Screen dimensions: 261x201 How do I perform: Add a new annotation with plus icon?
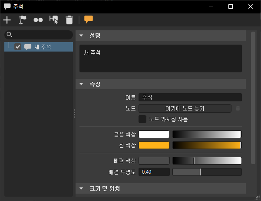tap(7, 20)
